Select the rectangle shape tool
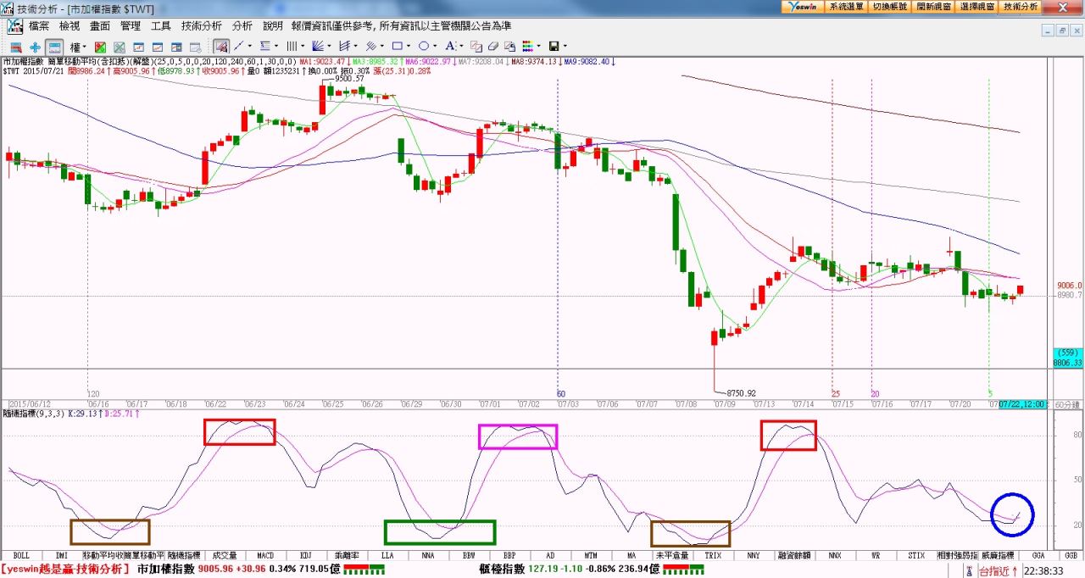This screenshot has width=1085, height=578. (x=396, y=46)
